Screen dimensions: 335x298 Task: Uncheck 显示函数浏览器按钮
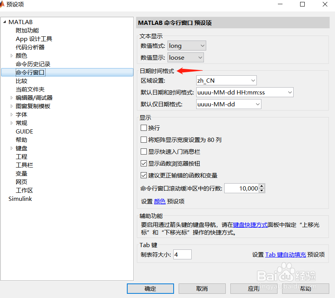(144, 163)
